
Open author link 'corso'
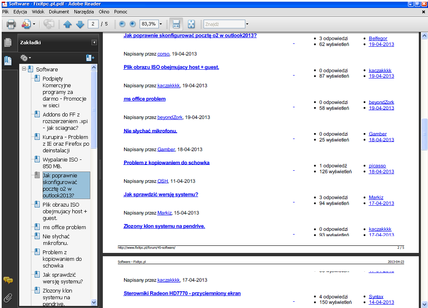(x=163, y=54)
